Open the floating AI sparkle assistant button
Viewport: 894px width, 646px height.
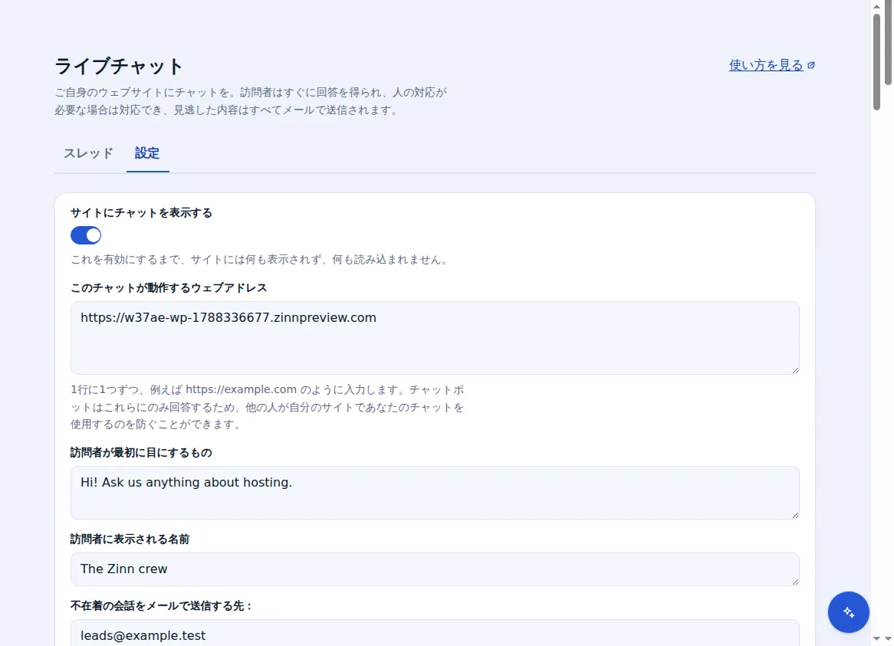point(848,612)
